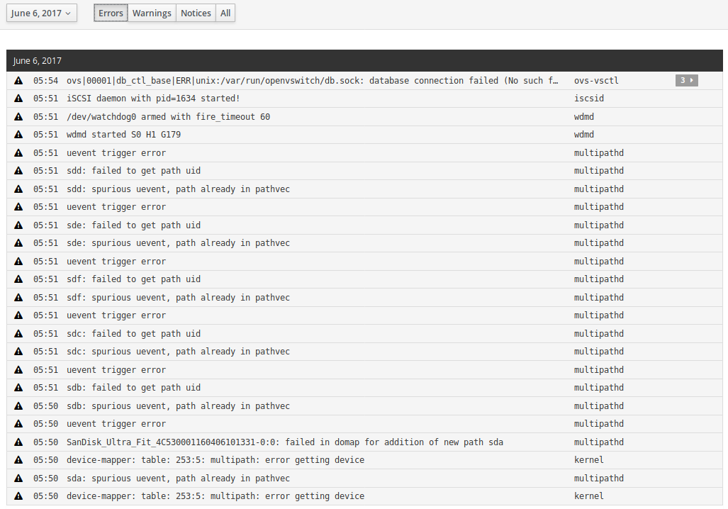Switch to the Warnings filter

152,13
